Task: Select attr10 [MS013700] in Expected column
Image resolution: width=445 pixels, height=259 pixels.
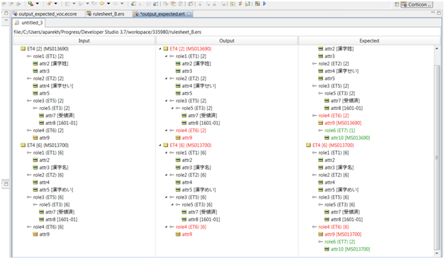Action: click(350, 249)
